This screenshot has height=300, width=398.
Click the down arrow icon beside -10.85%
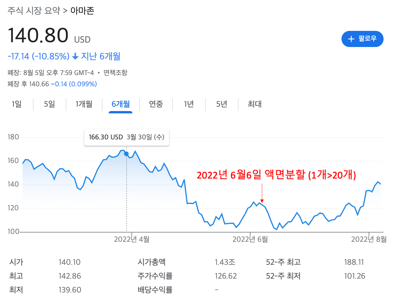click(75, 56)
